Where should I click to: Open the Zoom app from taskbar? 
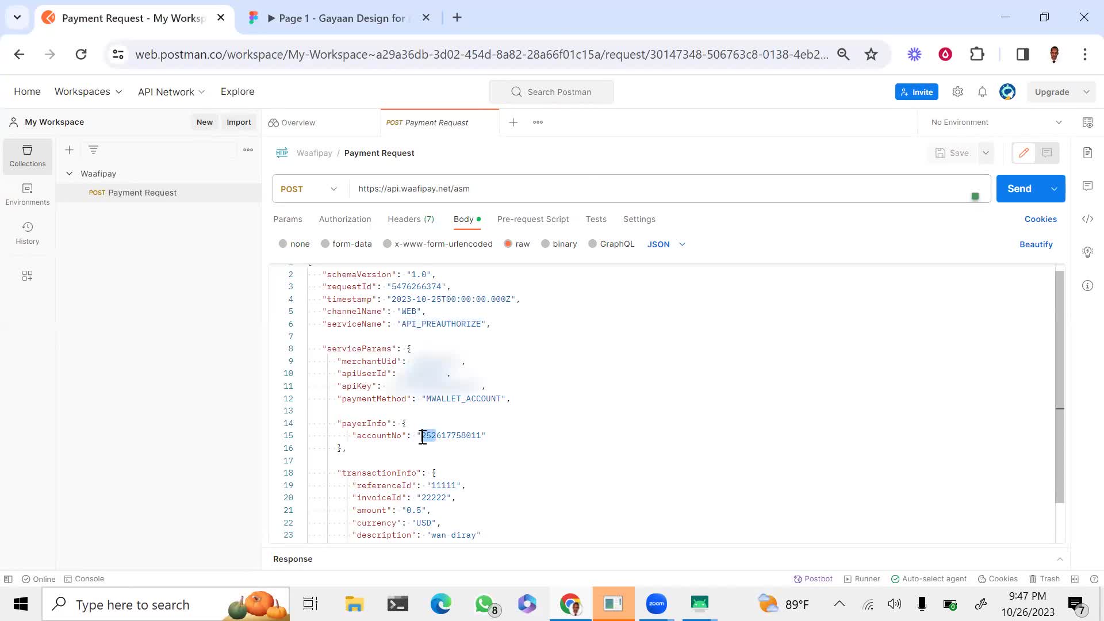[x=656, y=604]
